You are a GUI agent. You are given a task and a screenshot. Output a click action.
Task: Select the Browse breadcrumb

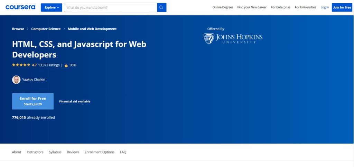18,29
